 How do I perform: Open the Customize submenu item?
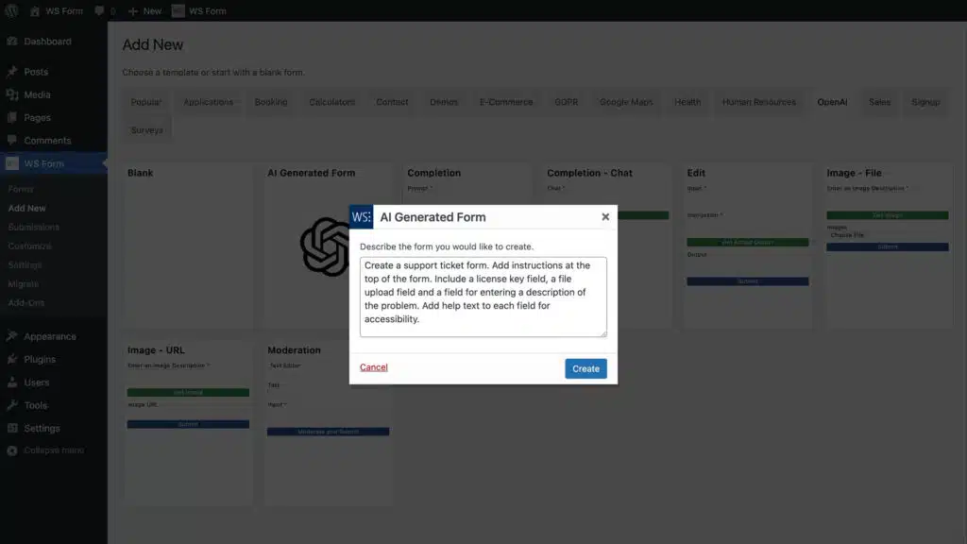(x=29, y=246)
